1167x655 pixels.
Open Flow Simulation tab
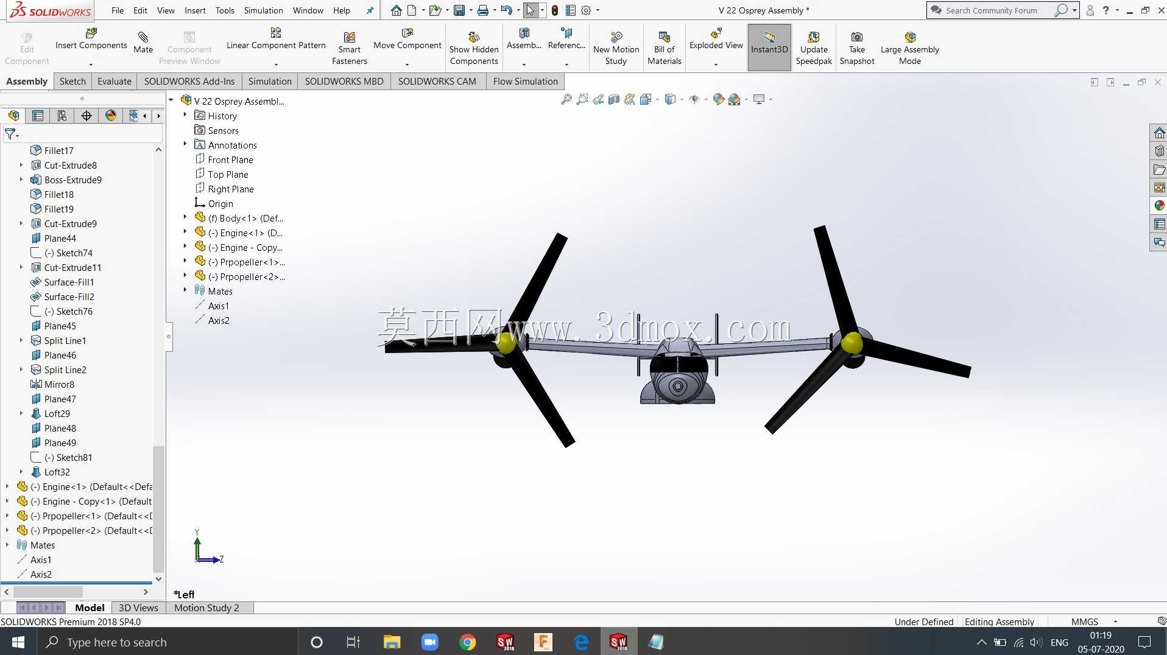pos(525,81)
